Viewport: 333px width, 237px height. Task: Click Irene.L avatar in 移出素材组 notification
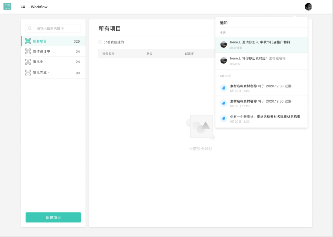[x=224, y=61]
